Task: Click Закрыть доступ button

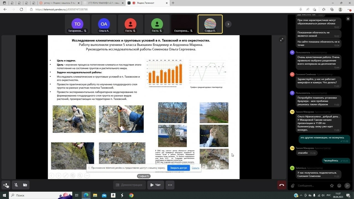Action: coord(178,168)
